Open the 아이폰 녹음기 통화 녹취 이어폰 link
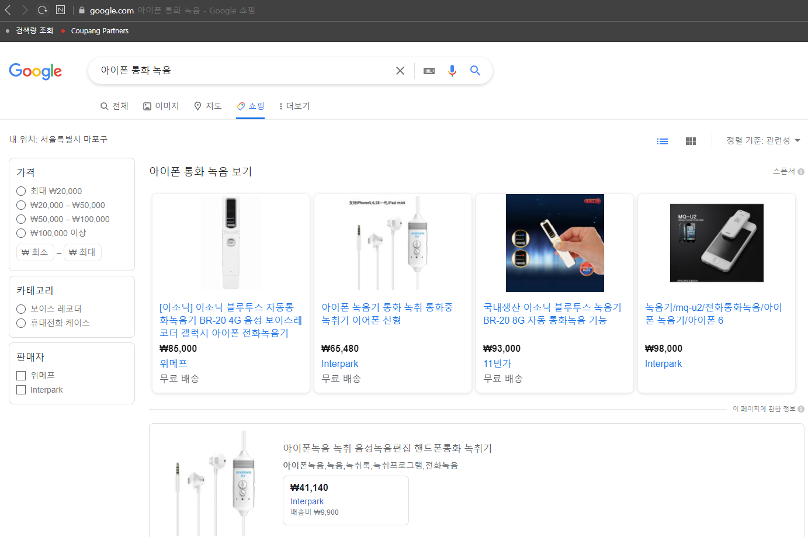The width and height of the screenshot is (808, 537). pos(387,314)
